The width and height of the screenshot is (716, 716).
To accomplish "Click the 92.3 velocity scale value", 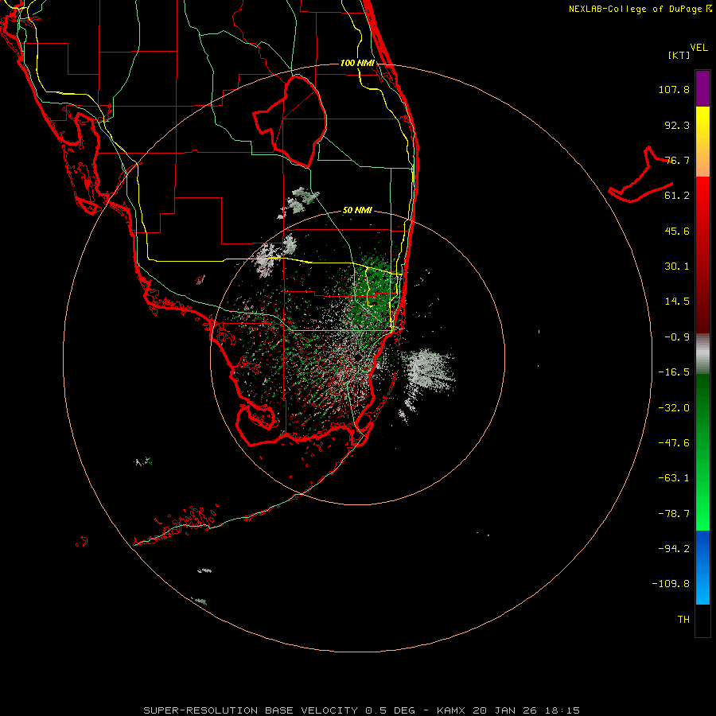I will 677,125.
